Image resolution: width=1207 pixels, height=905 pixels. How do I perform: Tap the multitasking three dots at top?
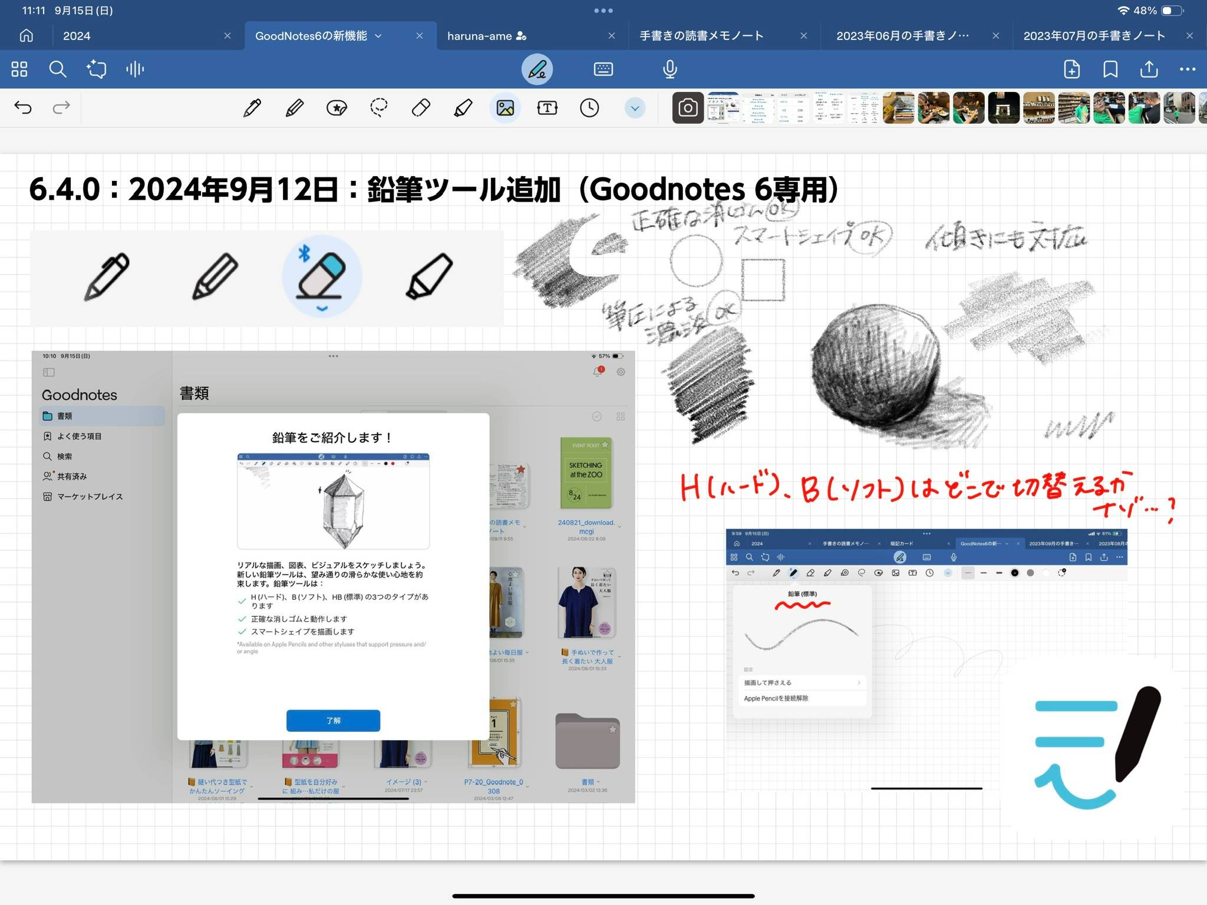(603, 11)
